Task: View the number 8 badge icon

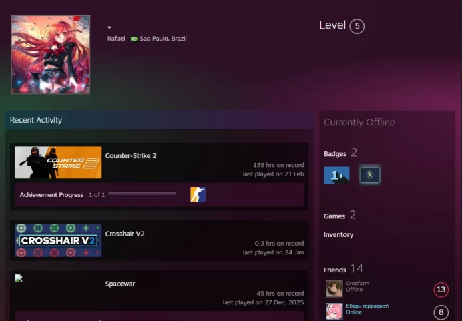Action: pyautogui.click(x=370, y=175)
